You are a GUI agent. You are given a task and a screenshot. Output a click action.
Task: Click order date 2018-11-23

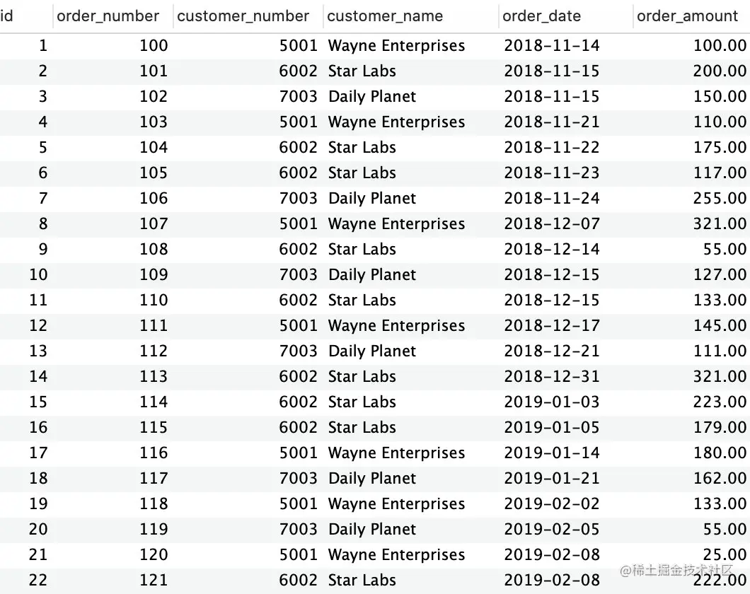(551, 173)
